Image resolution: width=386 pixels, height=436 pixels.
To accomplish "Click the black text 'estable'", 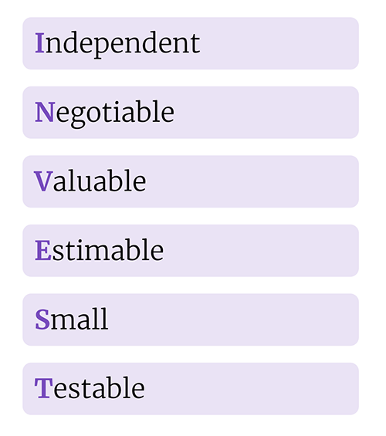I will 99,388.
